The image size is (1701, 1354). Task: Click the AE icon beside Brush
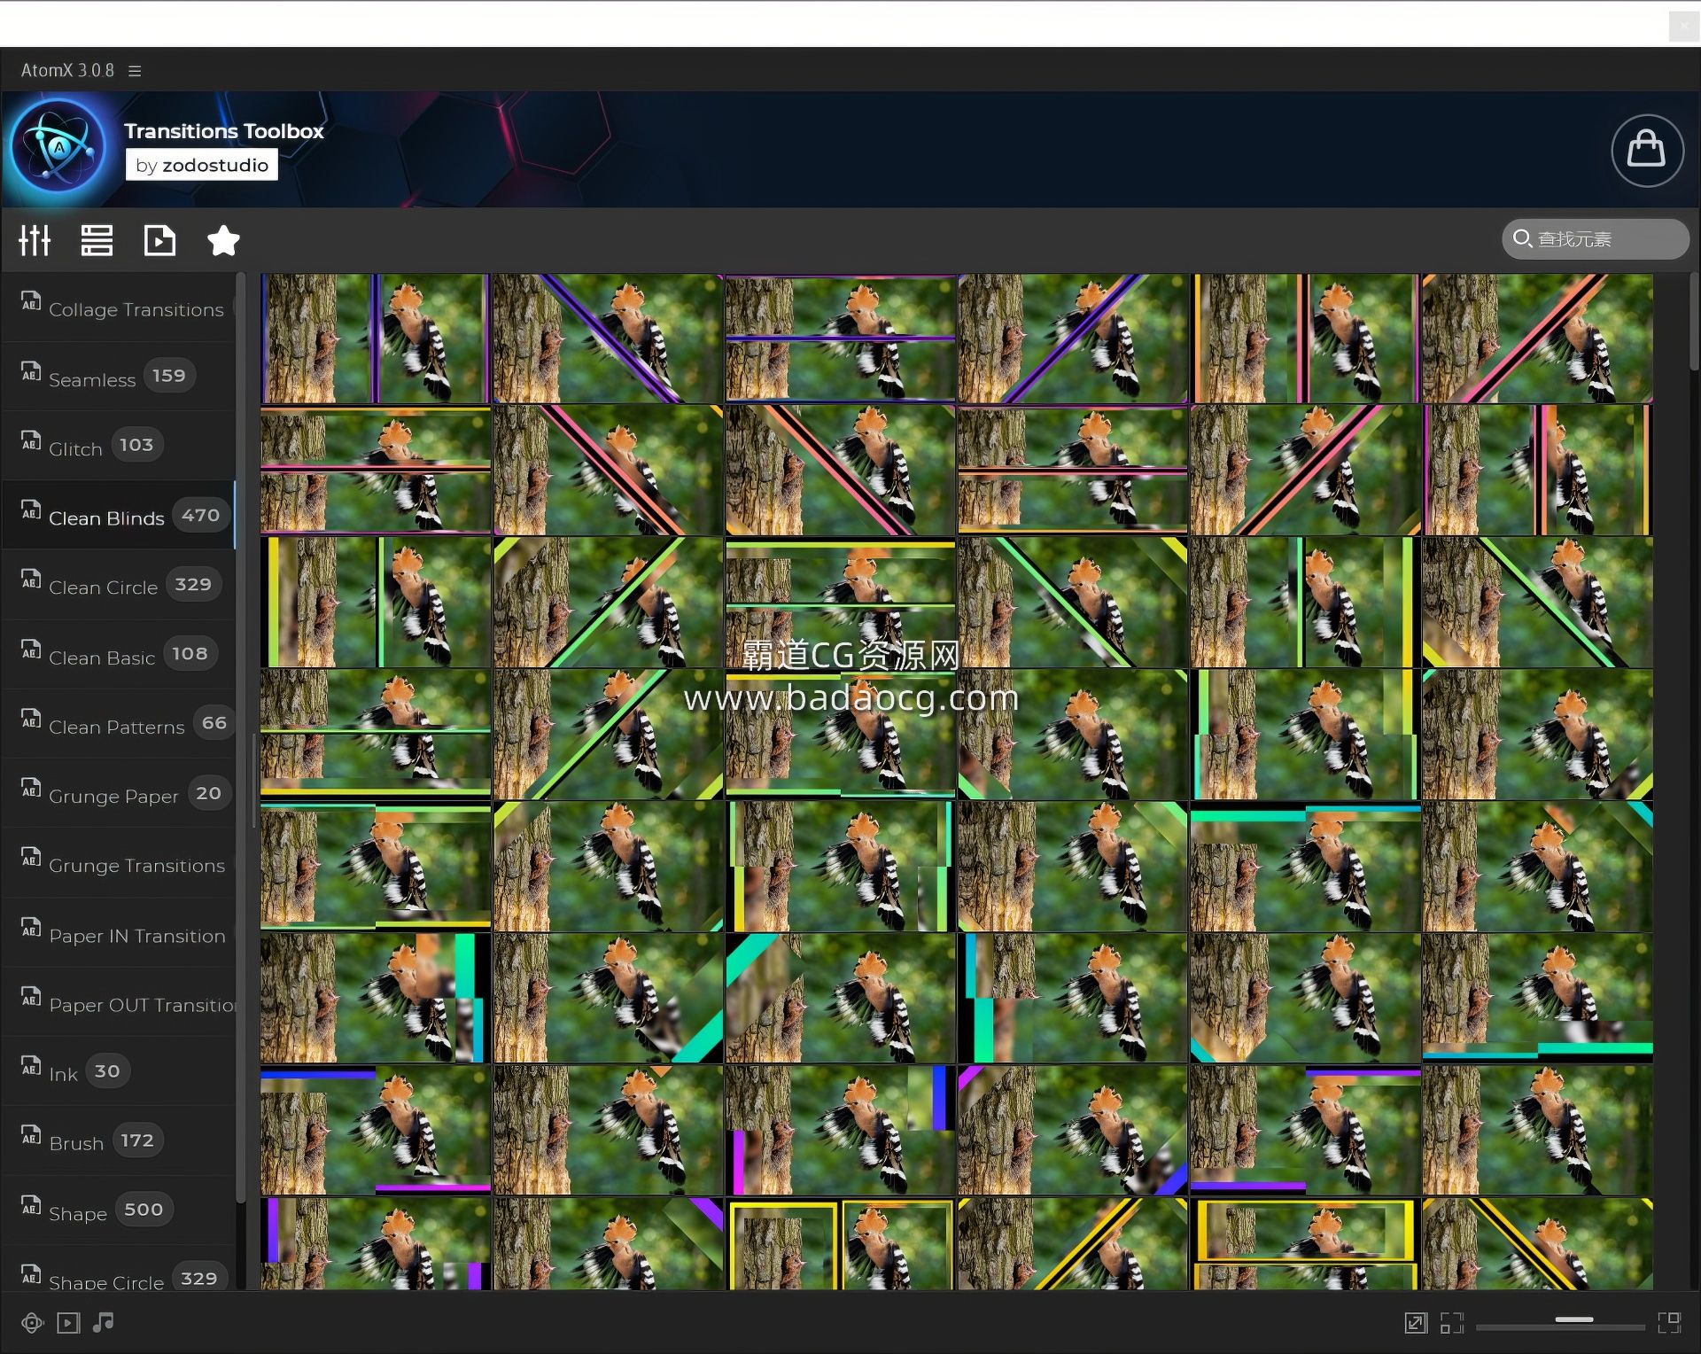point(31,1134)
